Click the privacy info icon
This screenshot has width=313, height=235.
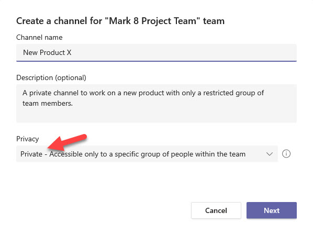coord(286,154)
